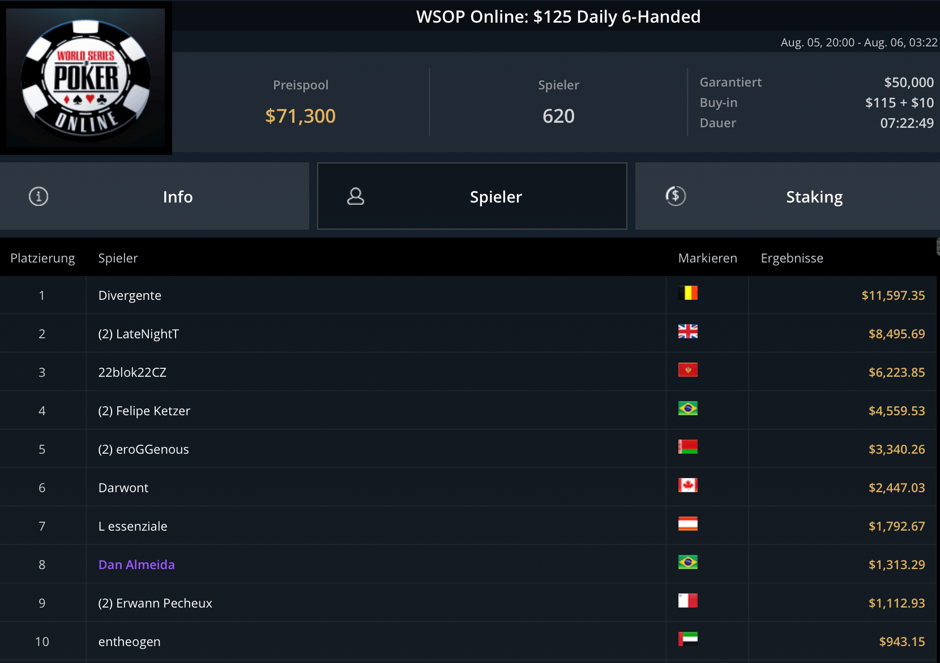Select player Divergente in first place
Viewport: 940px width, 663px height.
[130, 295]
